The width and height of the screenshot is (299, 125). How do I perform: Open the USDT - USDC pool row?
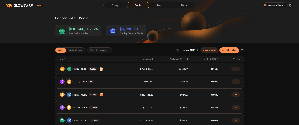coord(149,120)
